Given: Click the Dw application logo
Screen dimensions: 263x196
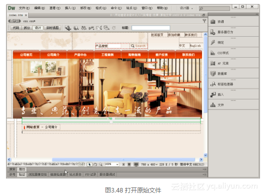Looking at the screenshot, I should click(12, 8).
